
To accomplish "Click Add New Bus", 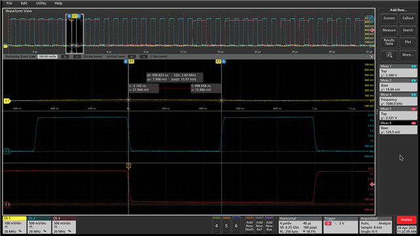I will pos(269,226).
